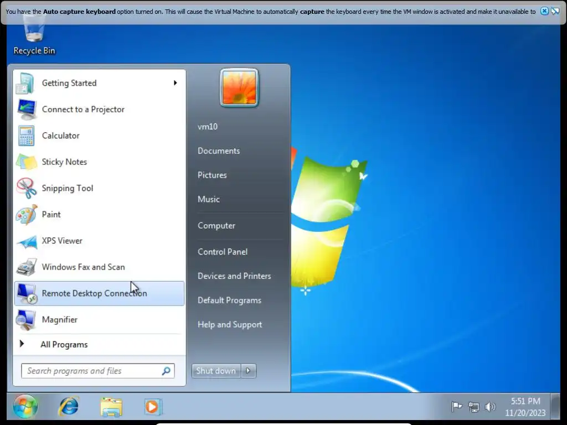Open Computer from Start menu
Image resolution: width=567 pixels, height=425 pixels.
click(x=217, y=226)
